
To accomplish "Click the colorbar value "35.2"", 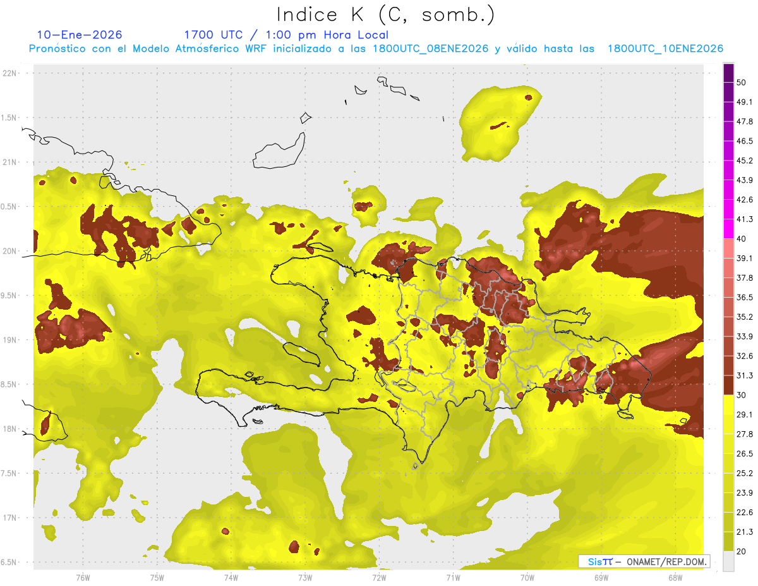I will (745, 317).
